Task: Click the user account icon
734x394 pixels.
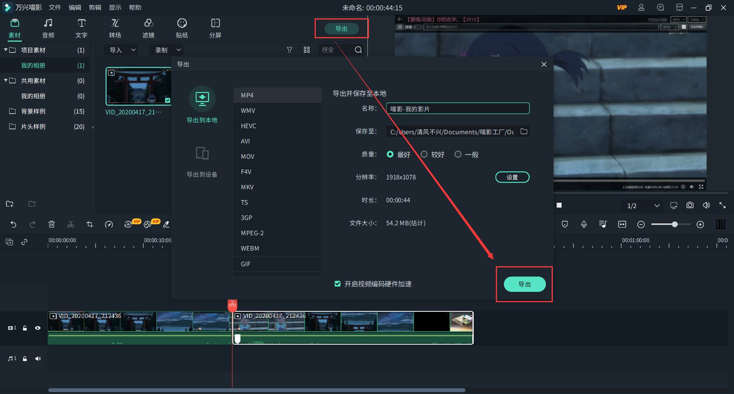Action: 641,7
